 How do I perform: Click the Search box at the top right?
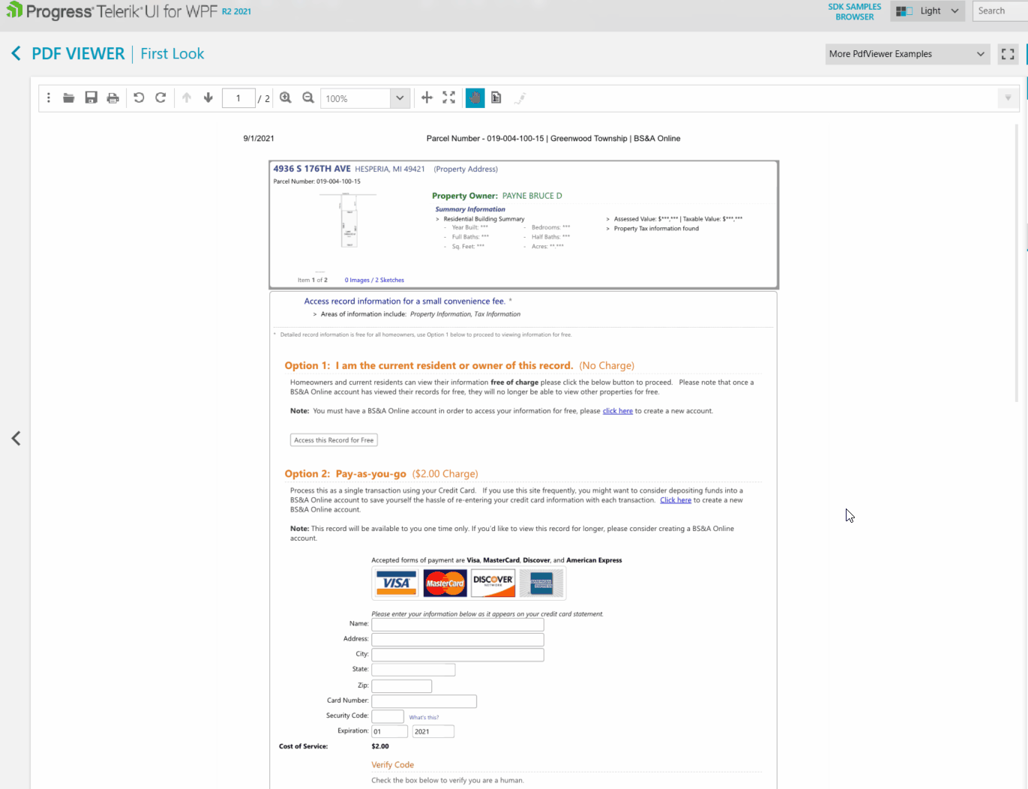1000,11
